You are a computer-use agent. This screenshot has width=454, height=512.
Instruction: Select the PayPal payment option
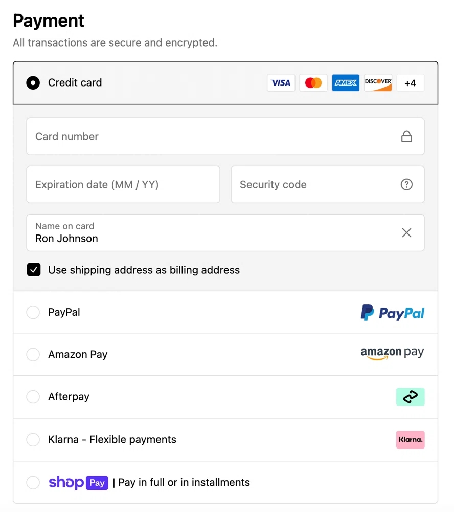33,312
